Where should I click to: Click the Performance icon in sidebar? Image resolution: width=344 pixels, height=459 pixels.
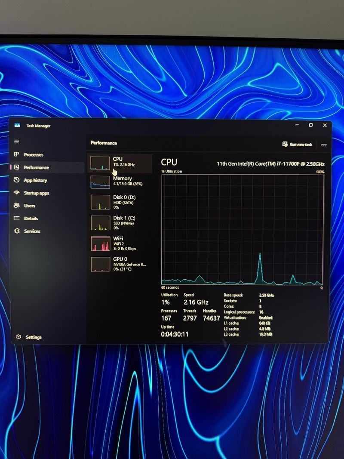click(x=17, y=167)
